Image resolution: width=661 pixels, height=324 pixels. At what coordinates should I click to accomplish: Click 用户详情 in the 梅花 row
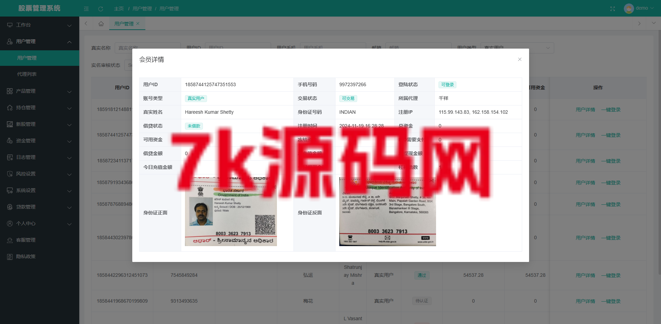click(x=585, y=301)
